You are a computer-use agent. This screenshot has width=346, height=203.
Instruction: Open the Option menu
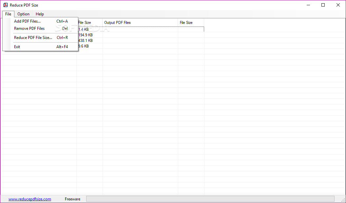coord(23,14)
